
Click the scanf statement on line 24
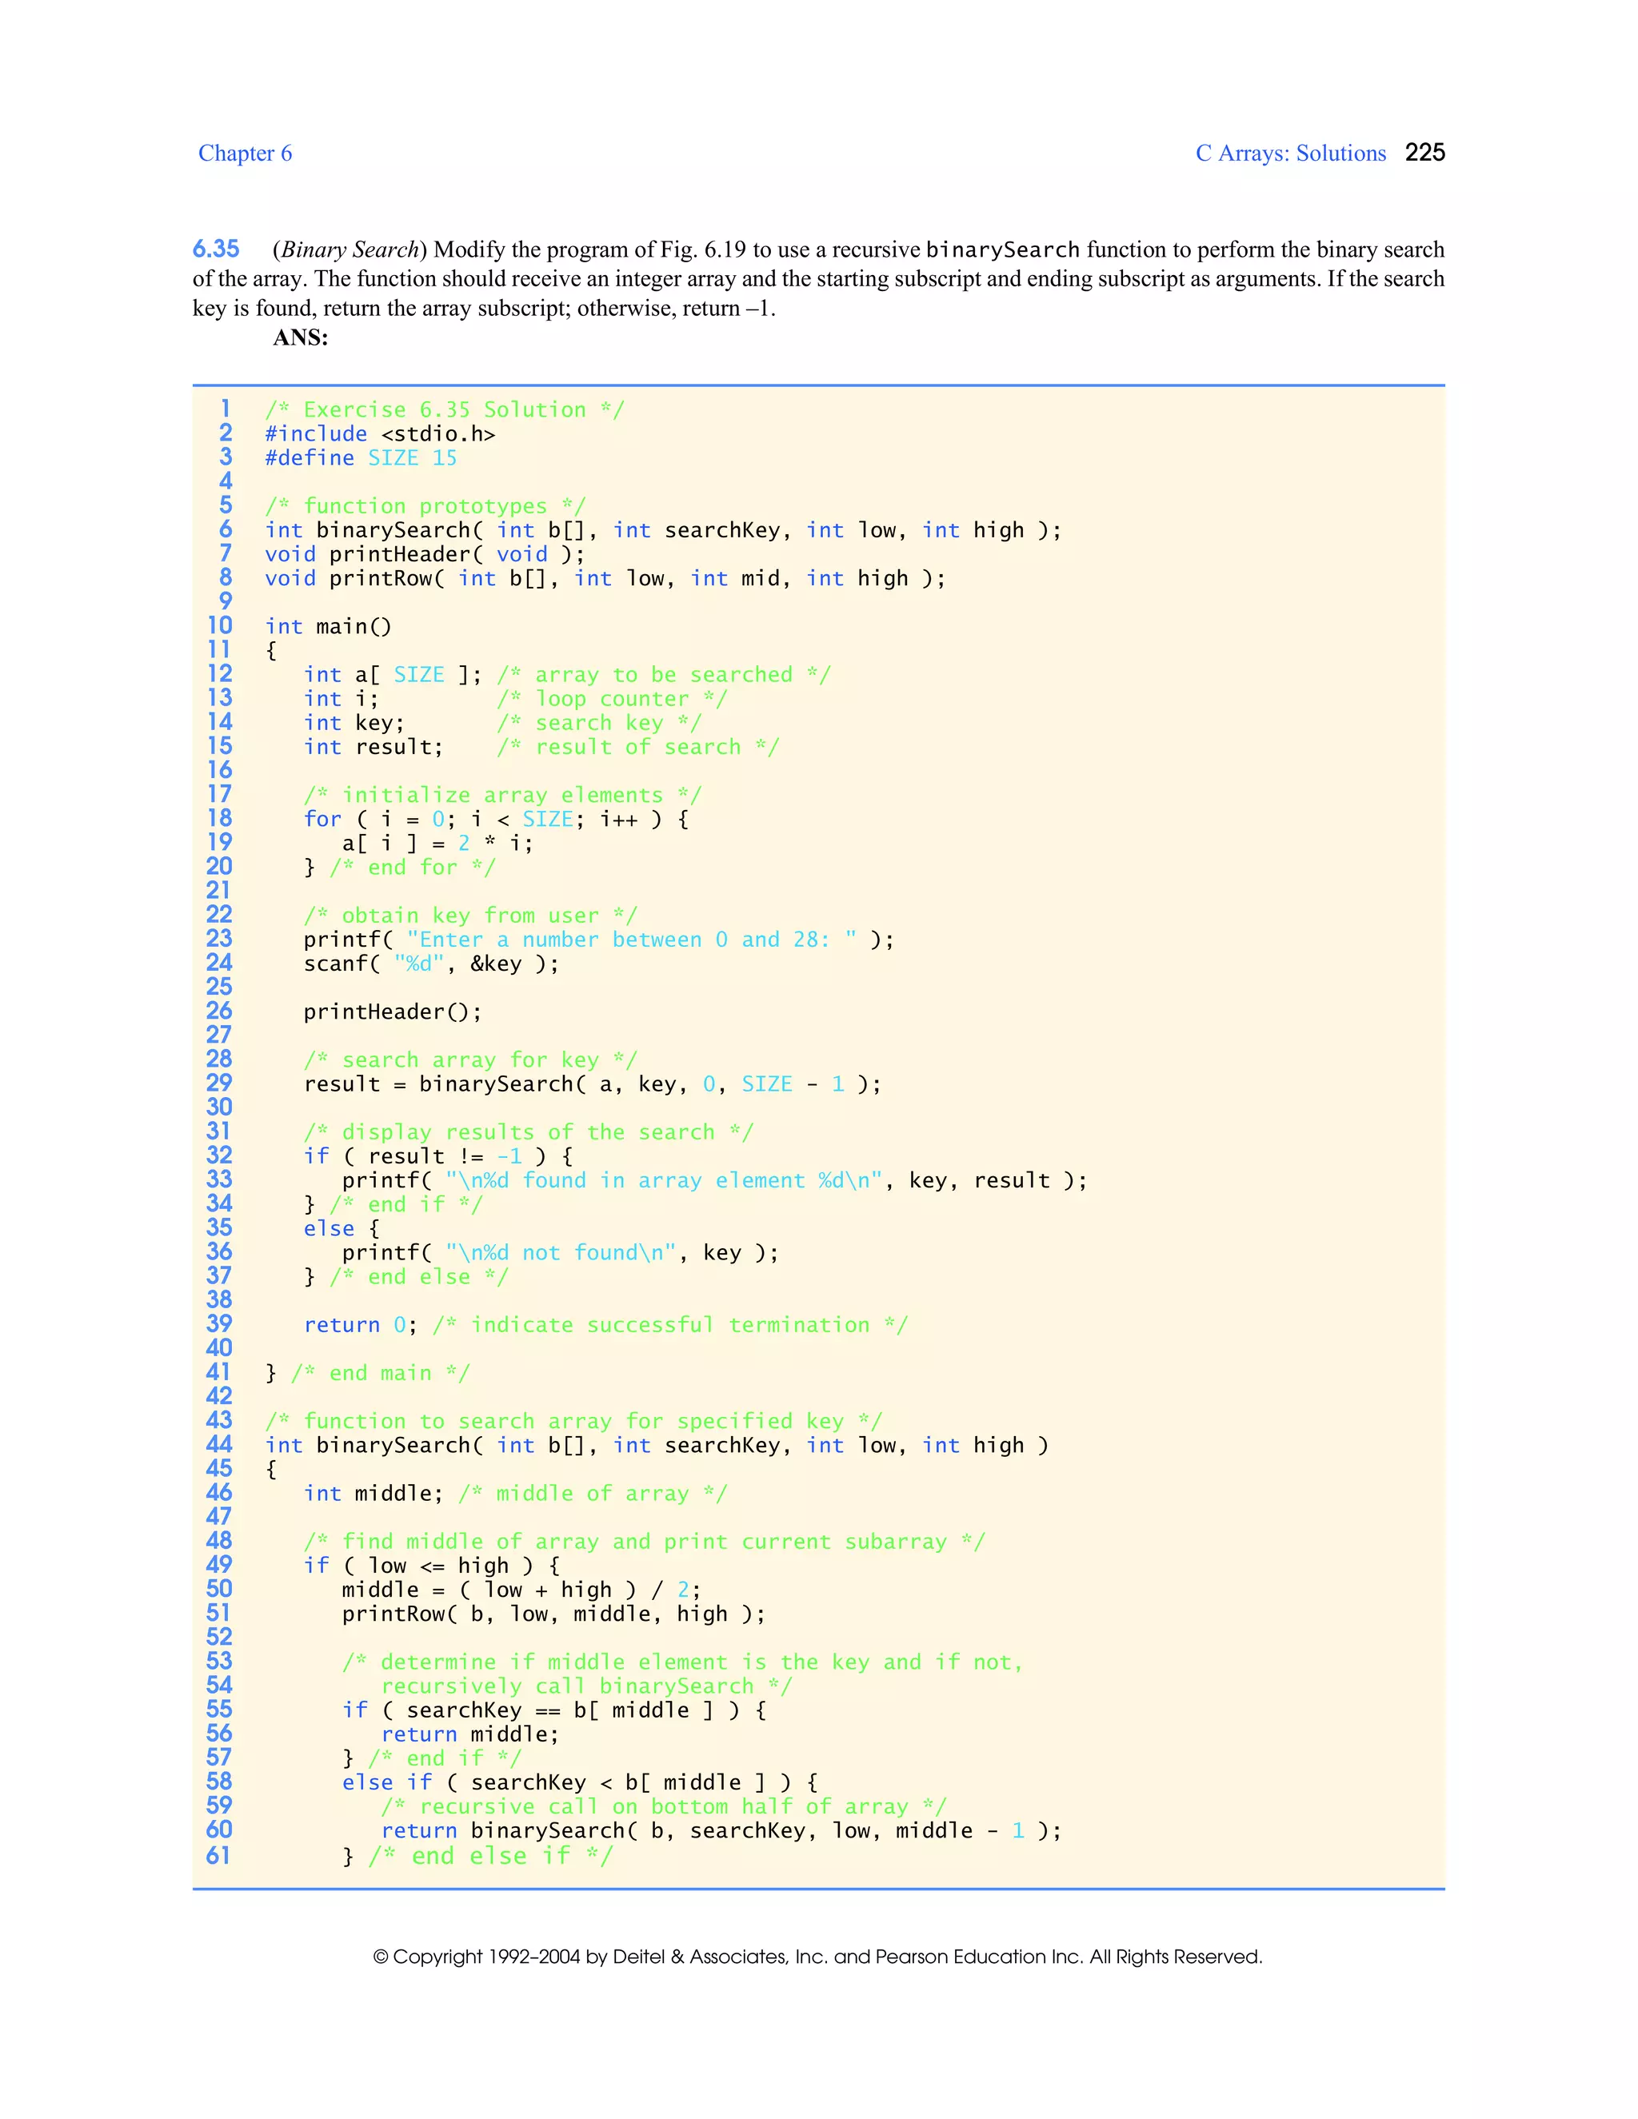[x=432, y=964]
